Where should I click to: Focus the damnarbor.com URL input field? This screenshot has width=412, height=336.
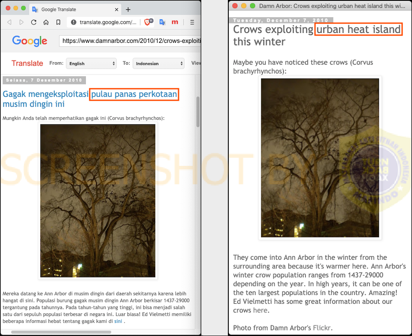pyautogui.click(x=130, y=41)
